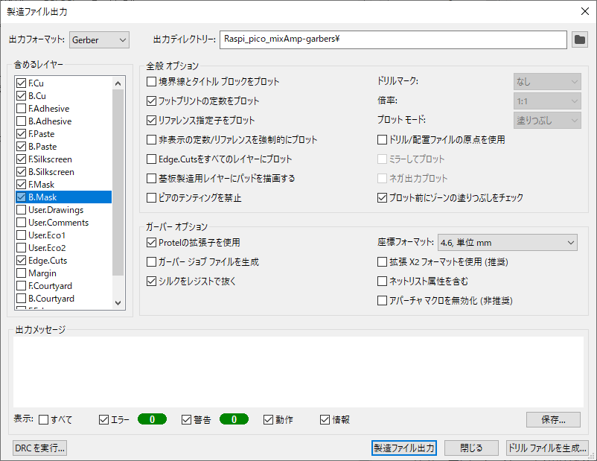
Task: Check Edge.Cutsをすべてのレイヤーにプロット
Action: [x=152, y=159]
